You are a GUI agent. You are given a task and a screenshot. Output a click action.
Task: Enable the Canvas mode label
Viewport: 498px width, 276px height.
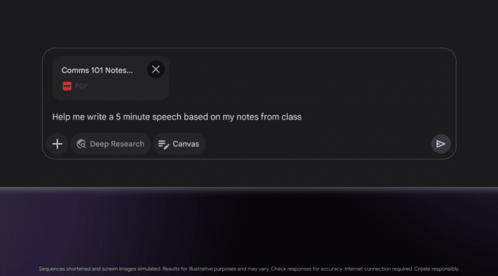pyautogui.click(x=186, y=144)
